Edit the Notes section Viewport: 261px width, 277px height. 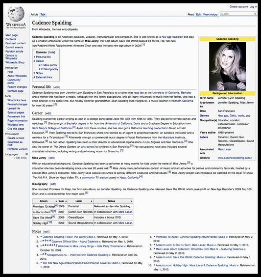click(47, 232)
